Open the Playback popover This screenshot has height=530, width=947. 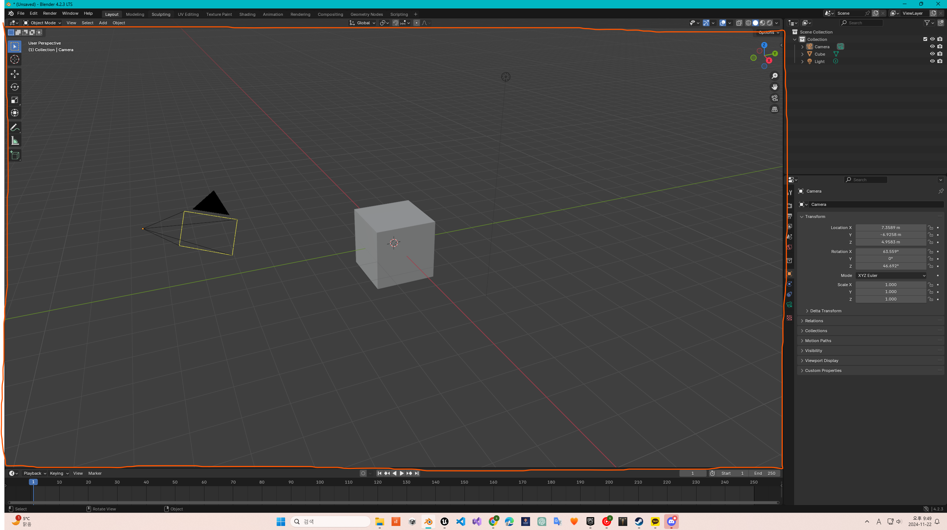(35, 473)
